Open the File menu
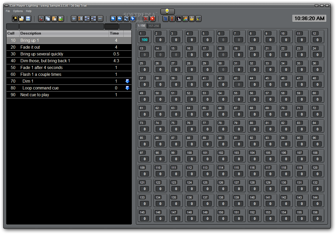336x234 pixels. (x=8, y=11)
